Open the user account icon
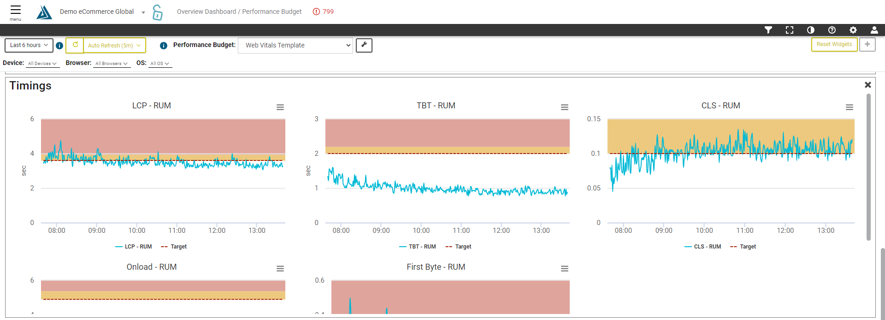Viewport: 885px width, 320px height. pos(874,30)
